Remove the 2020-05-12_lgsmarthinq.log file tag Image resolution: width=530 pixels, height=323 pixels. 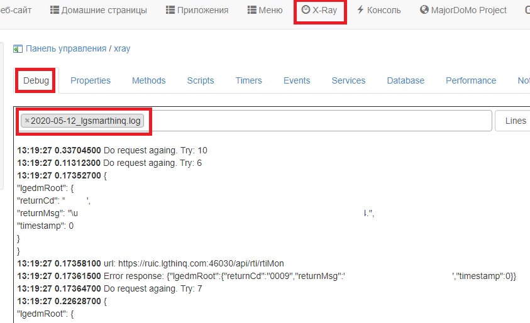[27, 121]
